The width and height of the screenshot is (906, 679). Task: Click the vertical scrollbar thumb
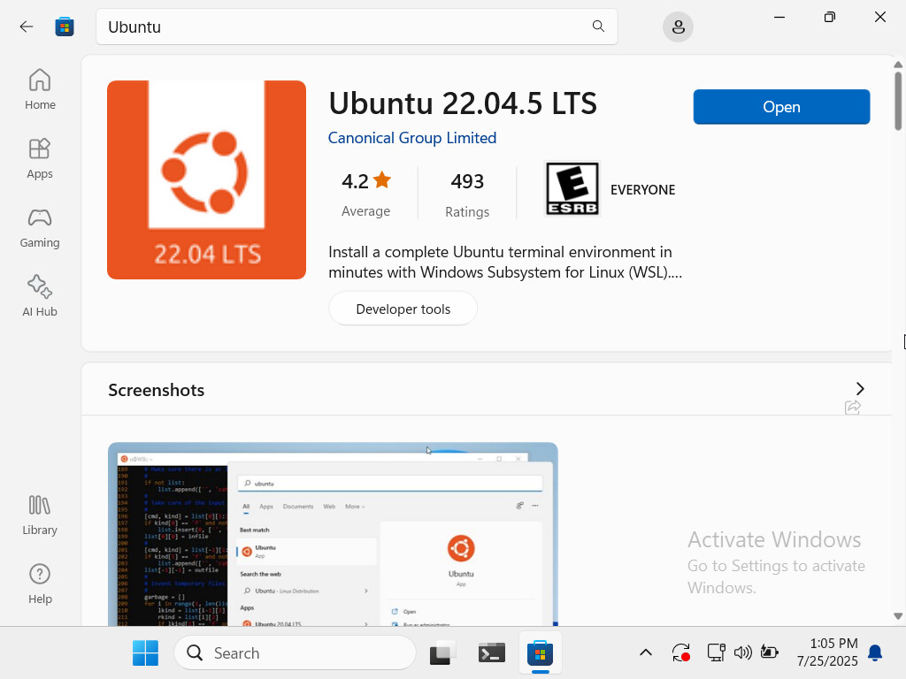[898, 101]
